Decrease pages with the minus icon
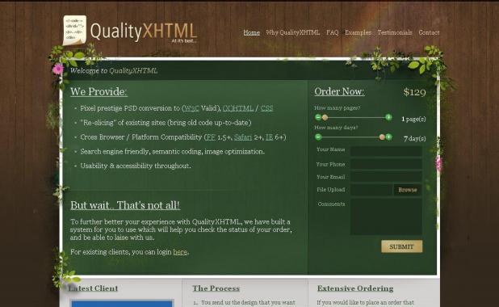The width and height of the screenshot is (499, 307). tap(318, 117)
